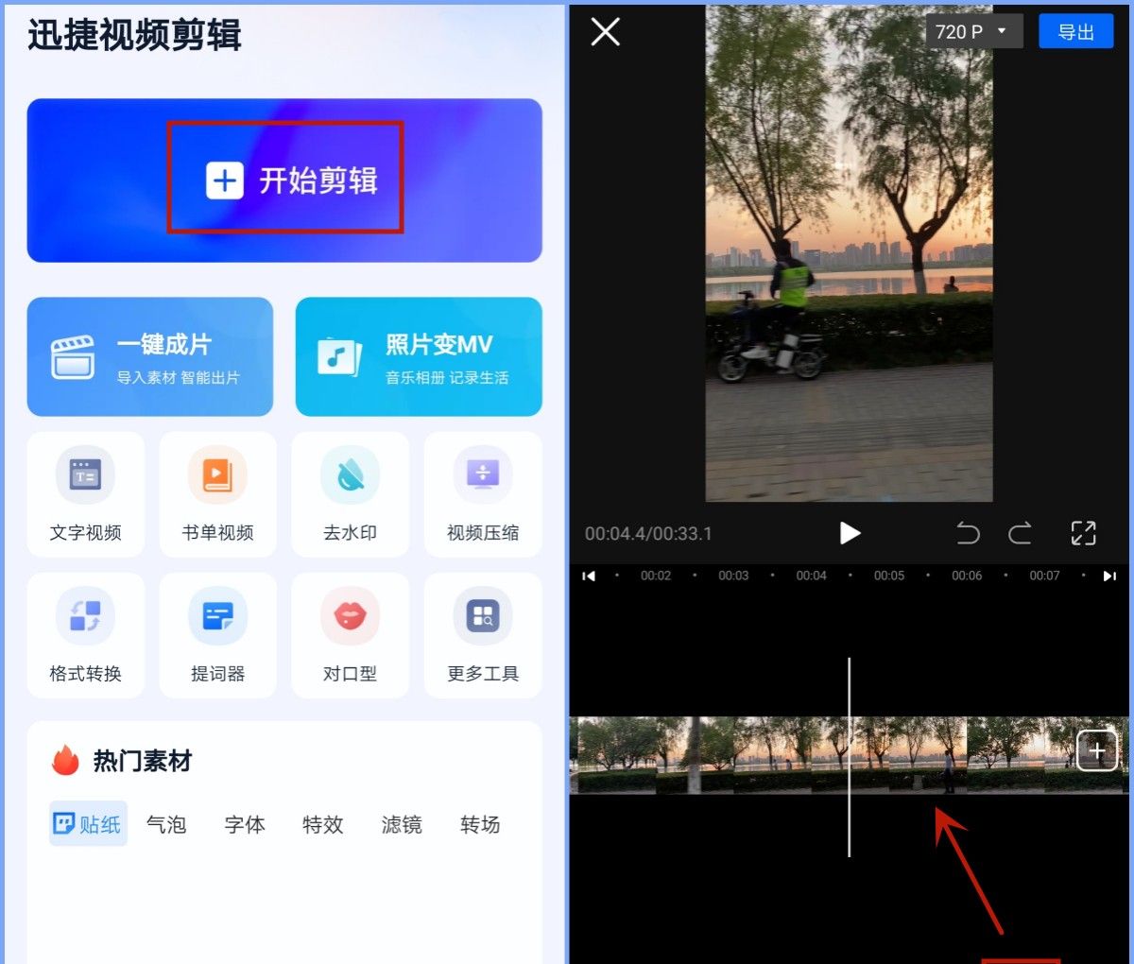Select the 转场 transitions category
1134x964 pixels.
click(479, 824)
